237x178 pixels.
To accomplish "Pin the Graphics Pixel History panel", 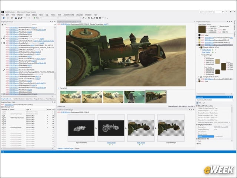I will [x=230, y=22].
